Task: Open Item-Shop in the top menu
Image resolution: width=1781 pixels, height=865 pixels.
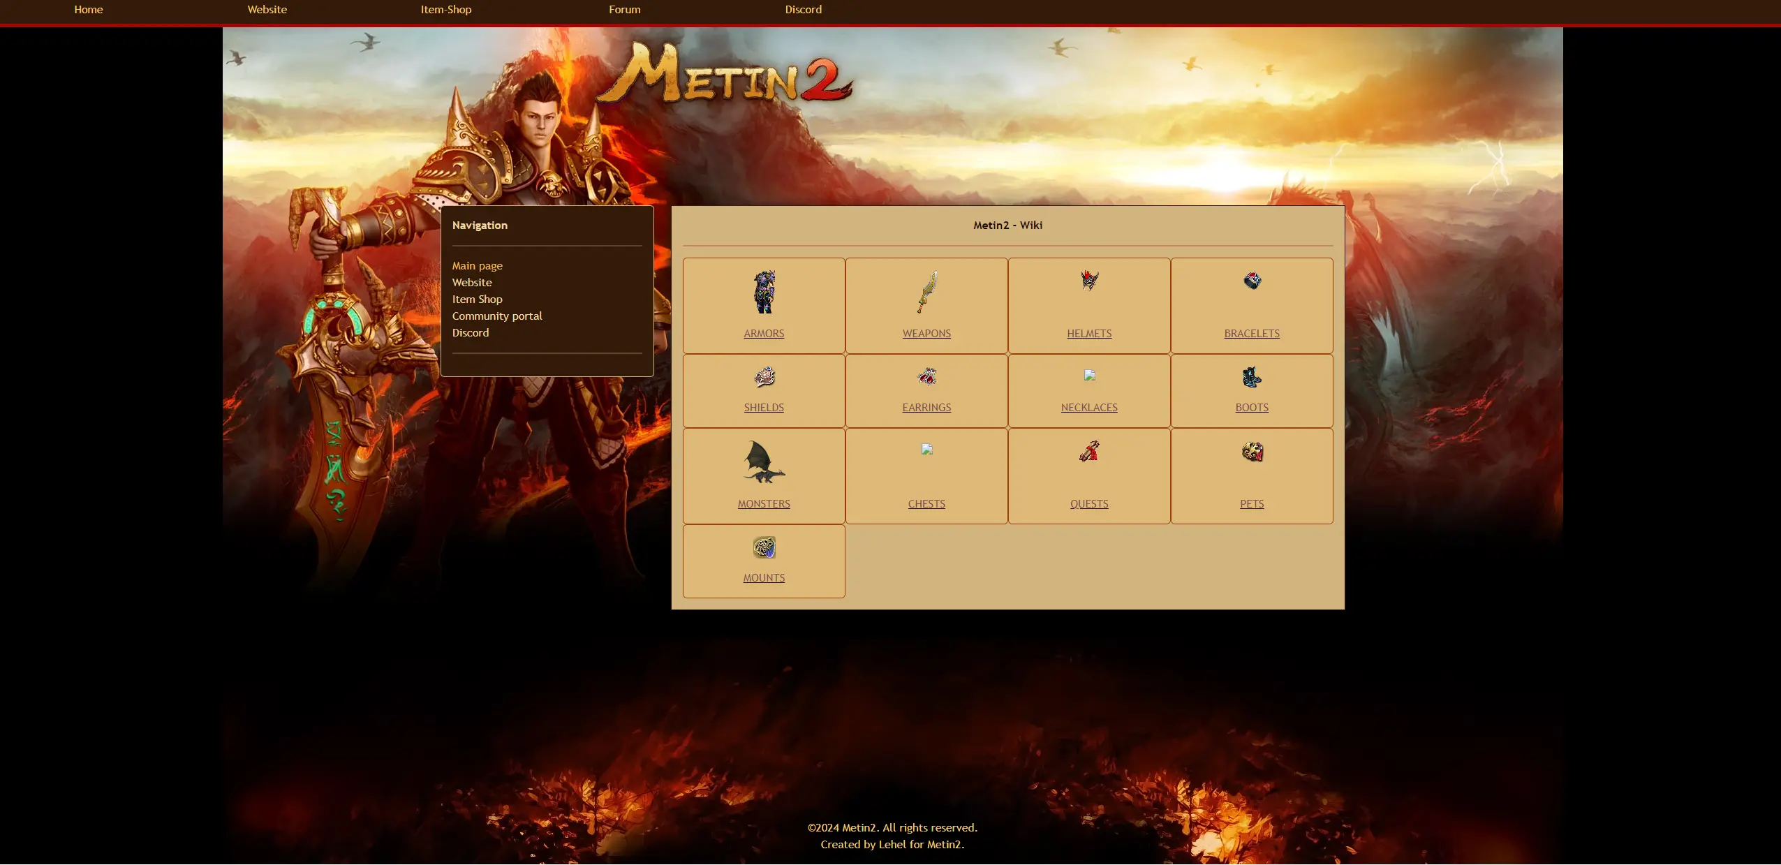Action: pyautogui.click(x=445, y=10)
